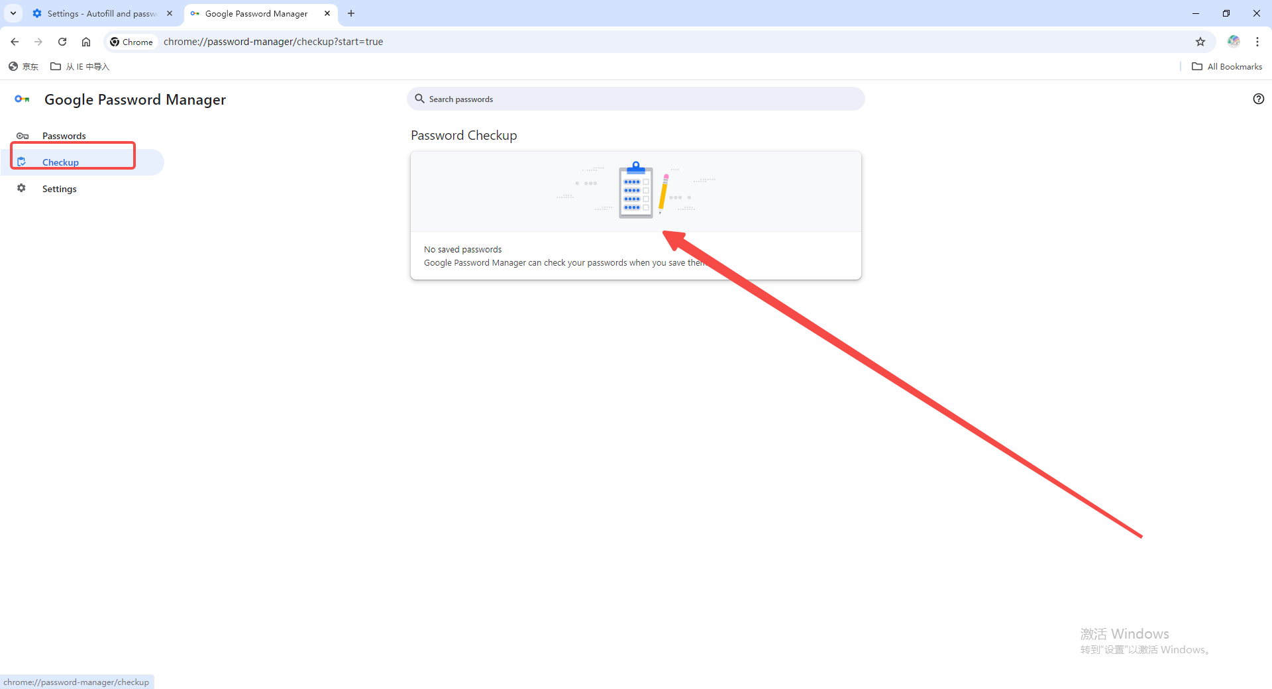Click the Checkup clipboard icon

pos(21,162)
